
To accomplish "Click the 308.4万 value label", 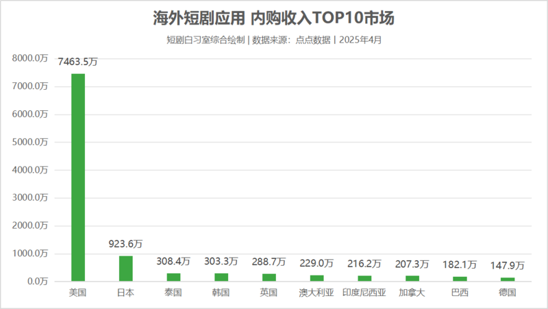I will point(173,261).
